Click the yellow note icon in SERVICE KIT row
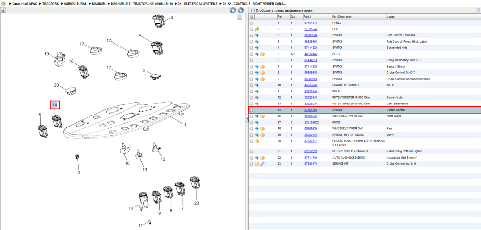This screenshot has width=481, height=230. pos(257,164)
